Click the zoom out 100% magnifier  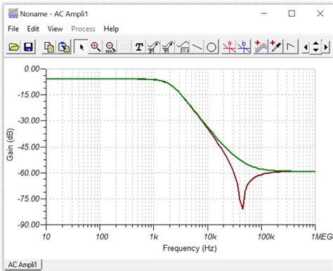point(110,47)
